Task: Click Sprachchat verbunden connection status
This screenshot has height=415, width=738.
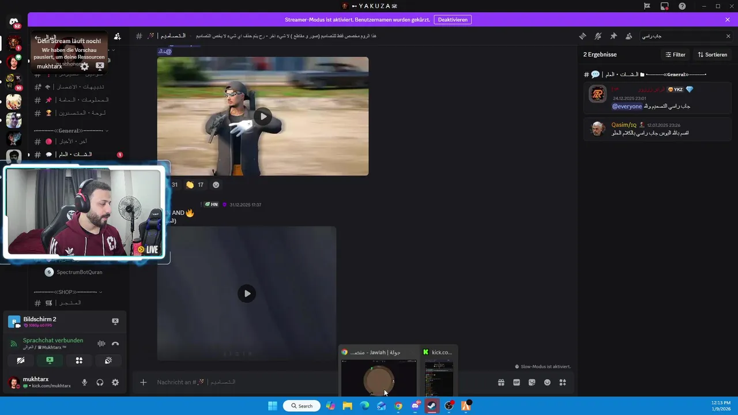Action: pyautogui.click(x=53, y=341)
